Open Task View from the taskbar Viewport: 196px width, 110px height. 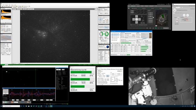[x=24, y=106]
